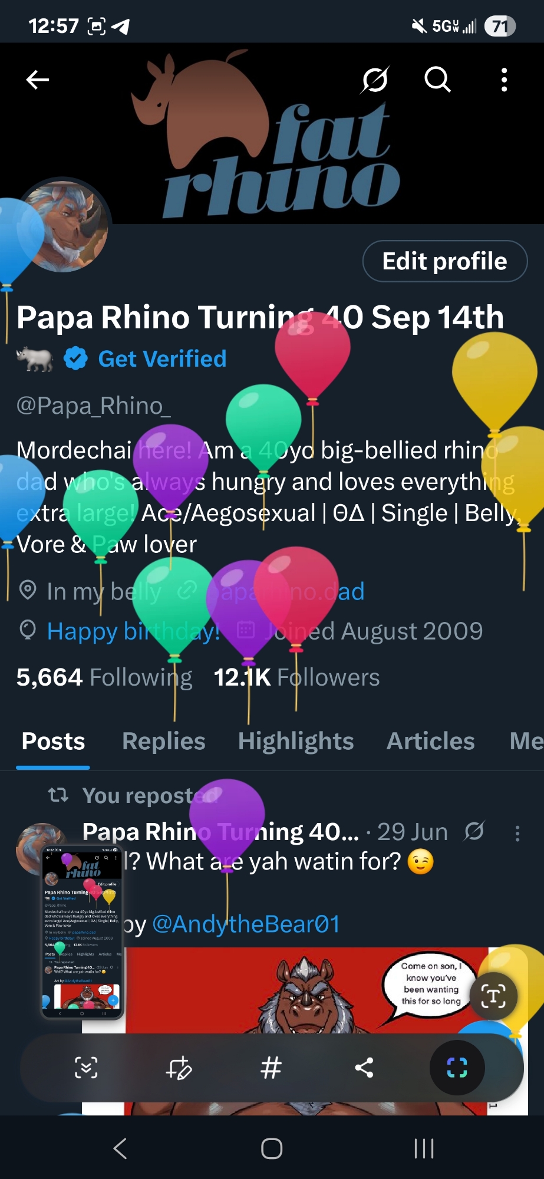The width and height of the screenshot is (544, 1179).
Task: Tap the share icon in screenshot toolbar
Action: tap(364, 1068)
